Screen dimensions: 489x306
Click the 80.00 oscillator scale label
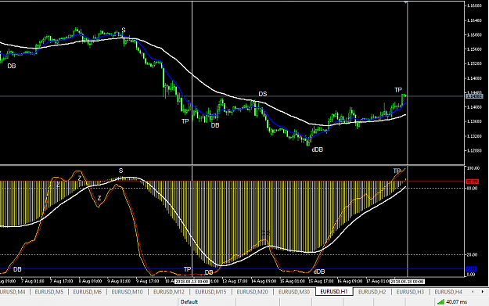pyautogui.click(x=471, y=189)
